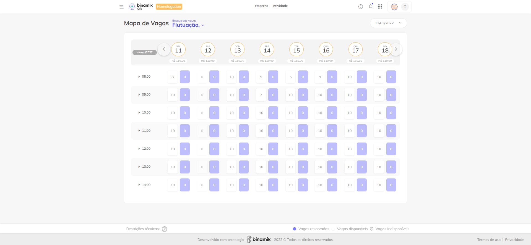Click available slots 7 at 09:00 day 14

pyautogui.click(x=261, y=95)
